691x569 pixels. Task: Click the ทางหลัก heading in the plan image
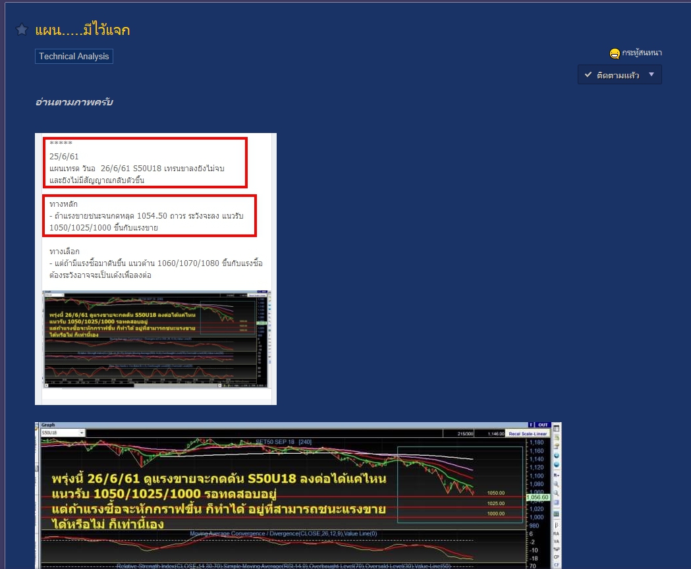(63, 204)
